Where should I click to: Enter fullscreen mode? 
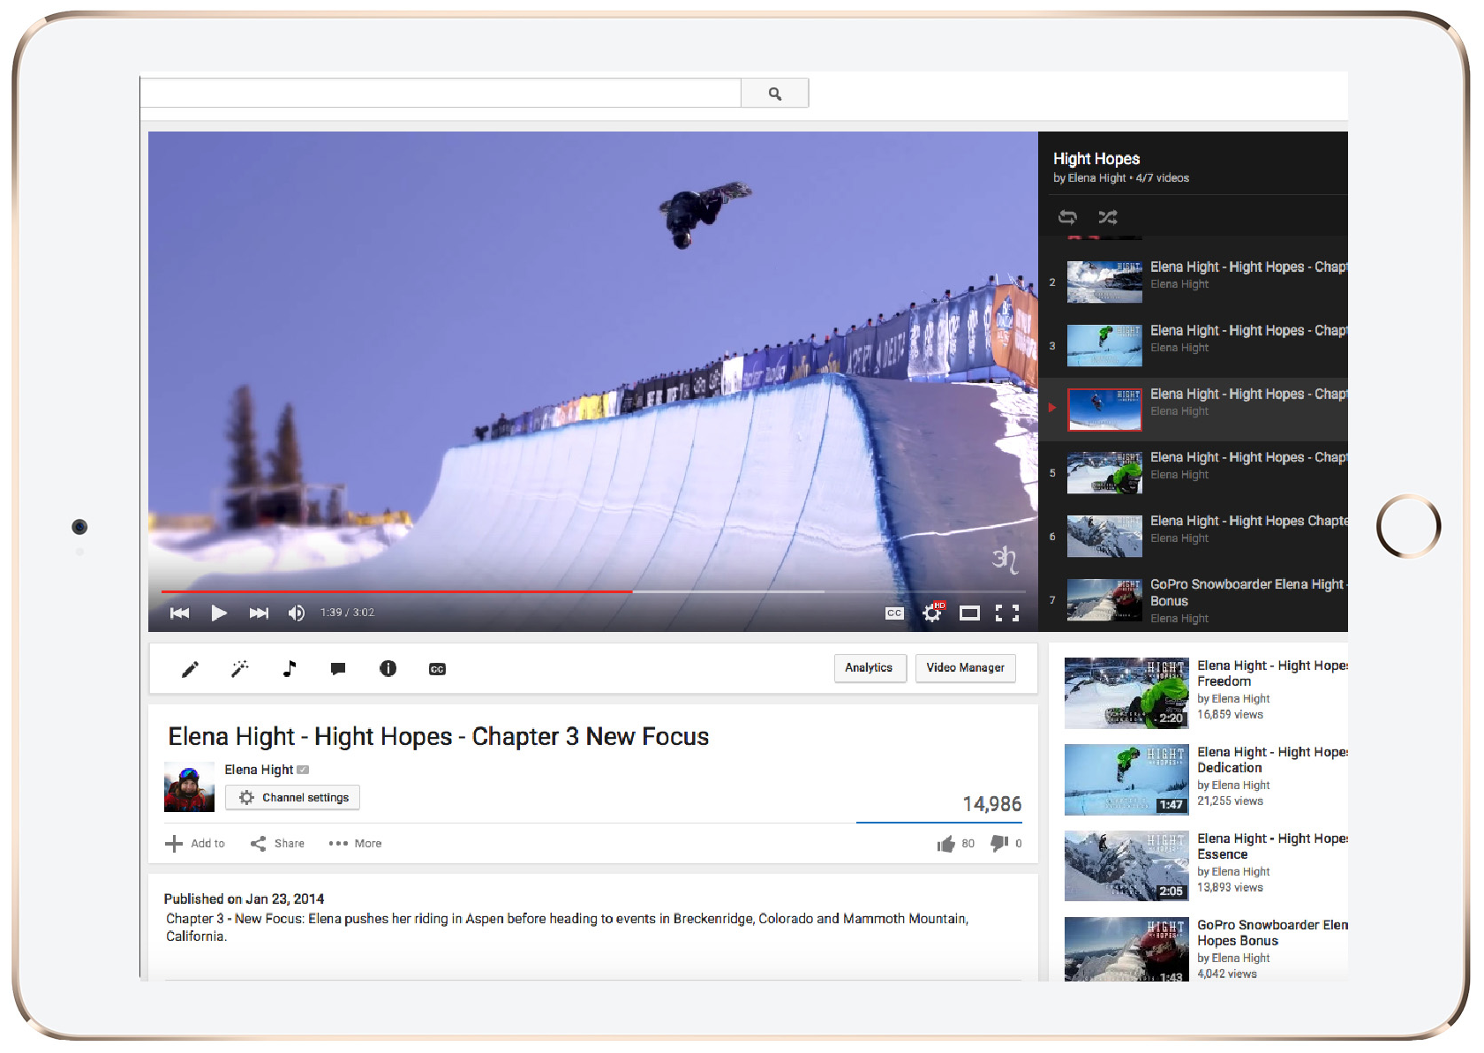1007,613
